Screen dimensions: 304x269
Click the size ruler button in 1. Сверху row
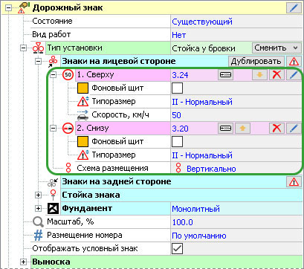225,74
